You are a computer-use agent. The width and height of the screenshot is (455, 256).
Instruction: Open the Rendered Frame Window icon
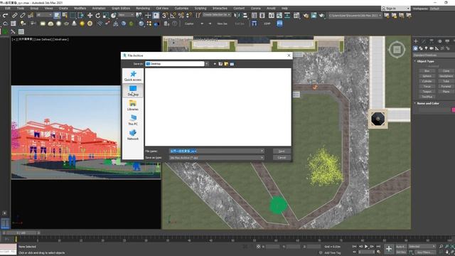[x=314, y=16]
